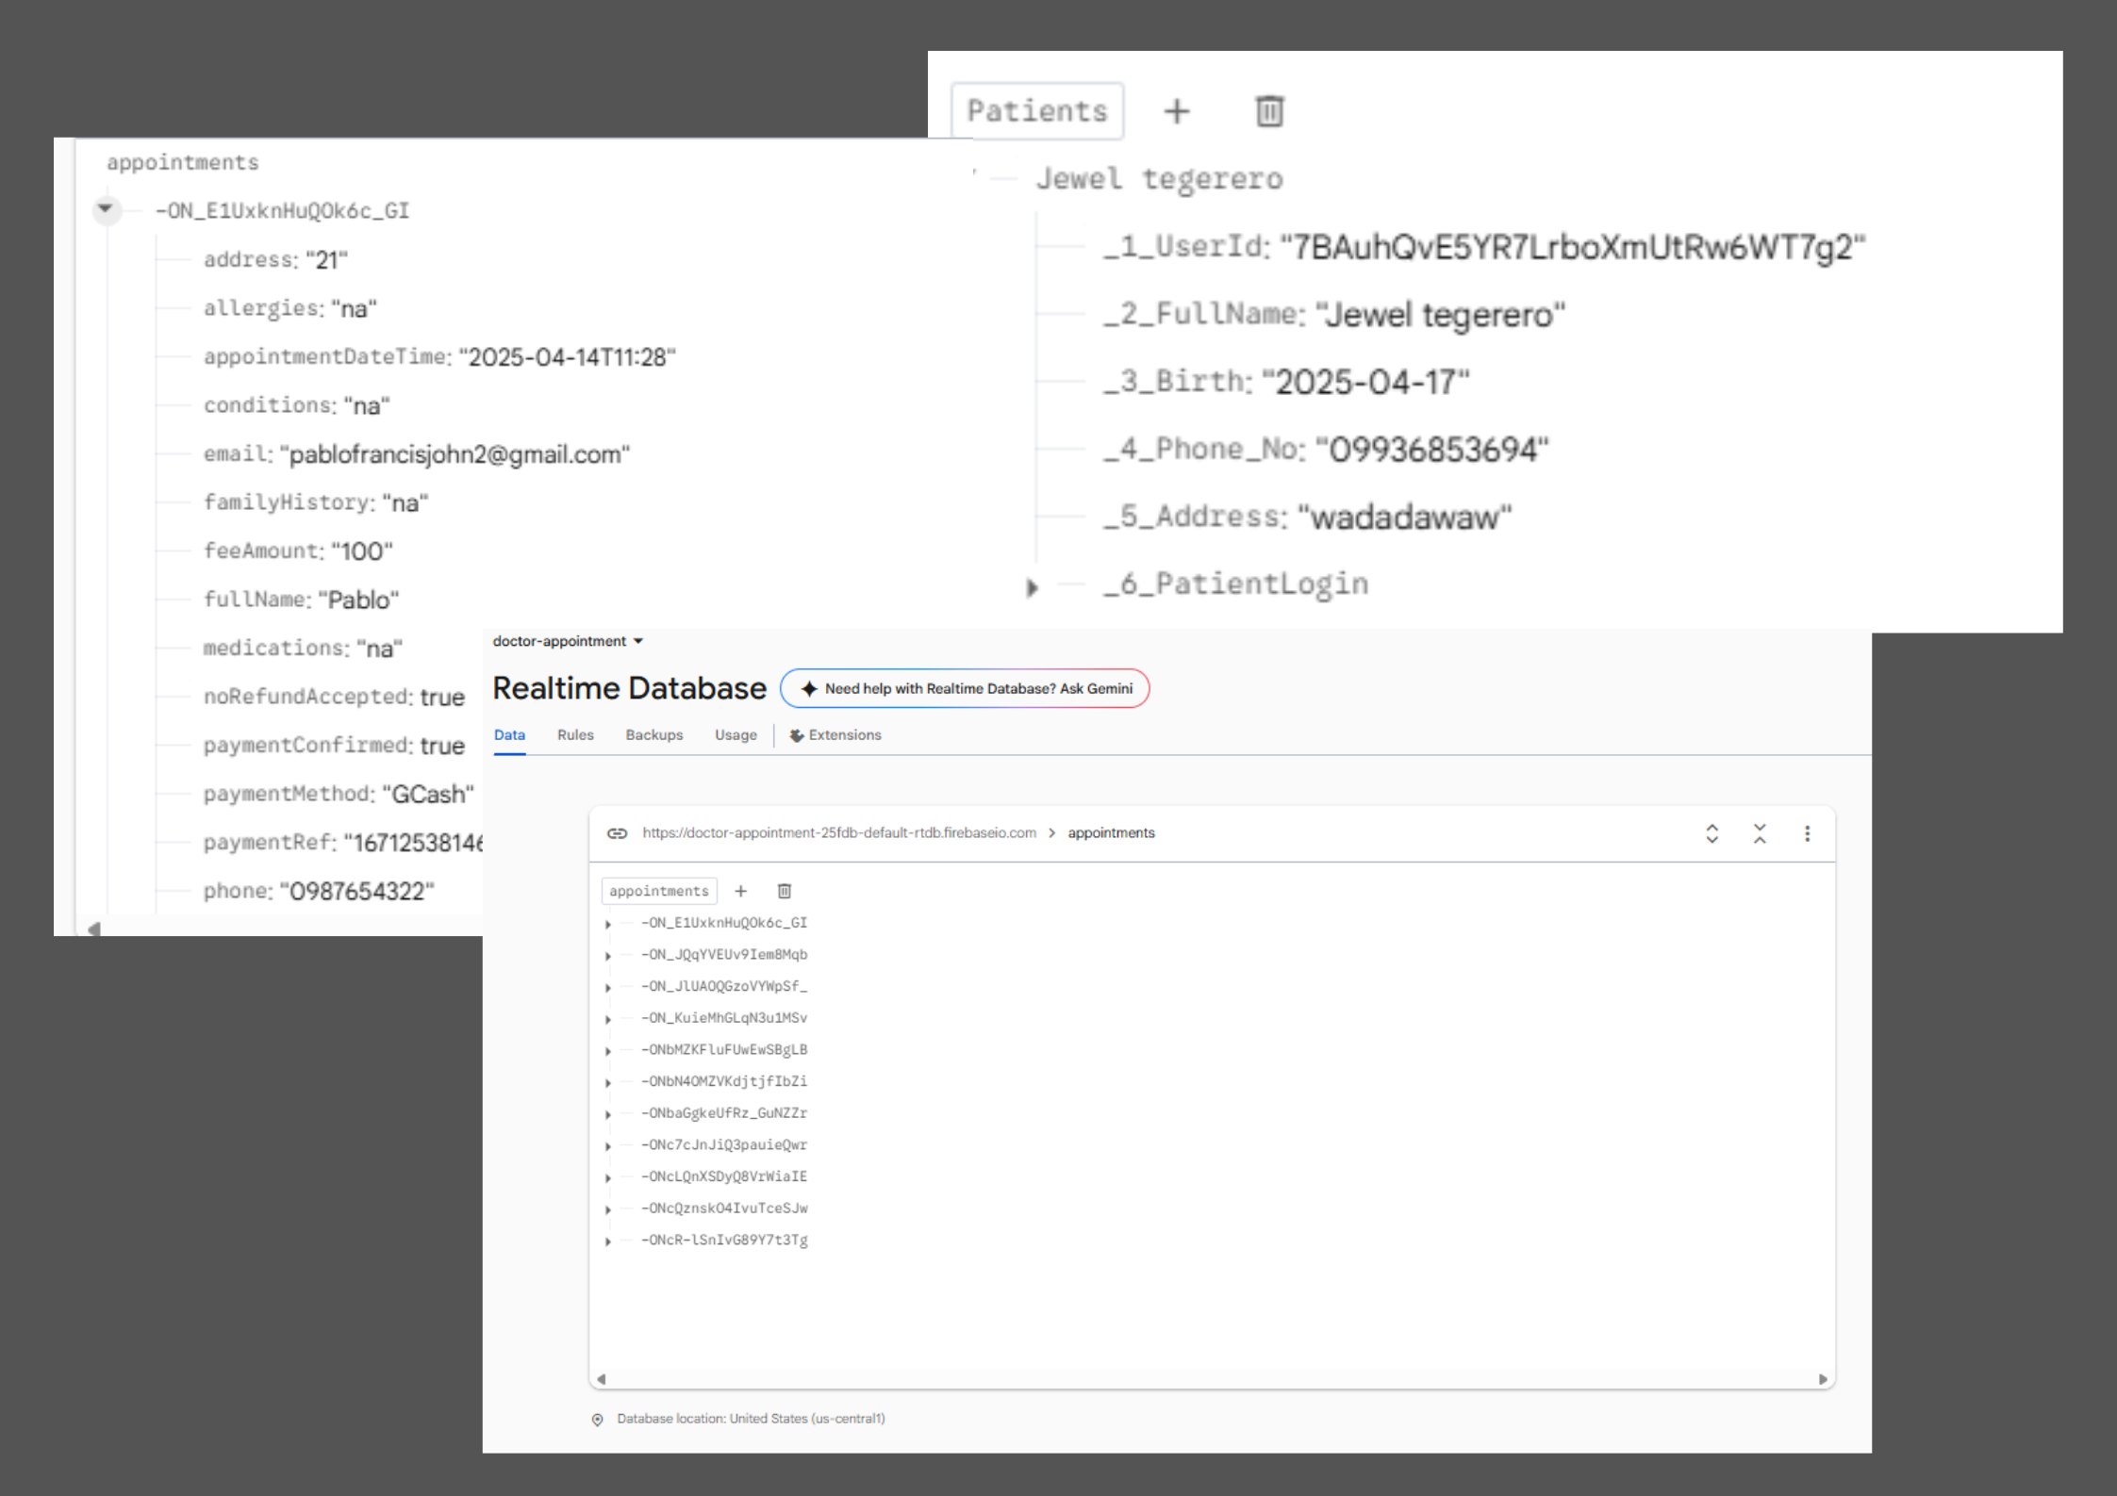Expand the -ON_JlUAOQGzoVYWpSf_ node

tap(608, 988)
